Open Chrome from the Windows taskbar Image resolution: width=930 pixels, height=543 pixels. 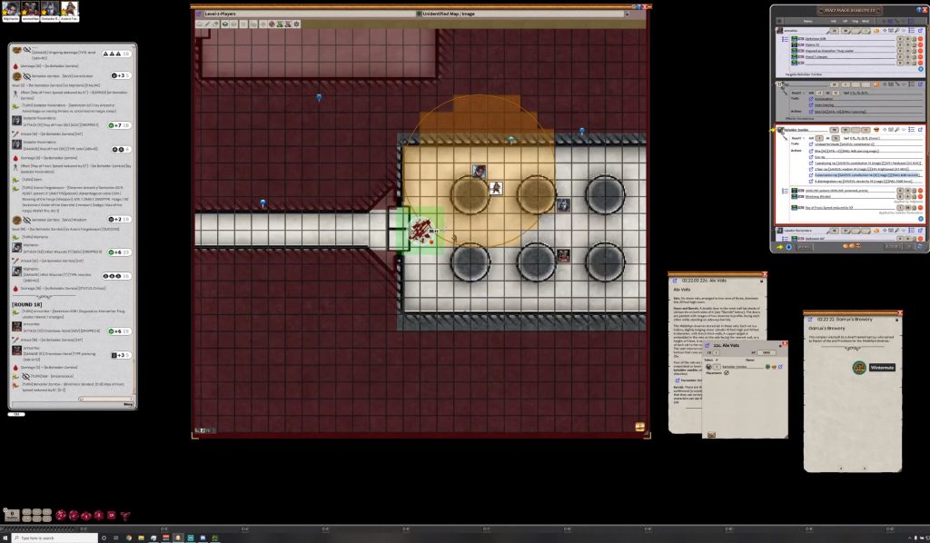[x=128, y=538]
